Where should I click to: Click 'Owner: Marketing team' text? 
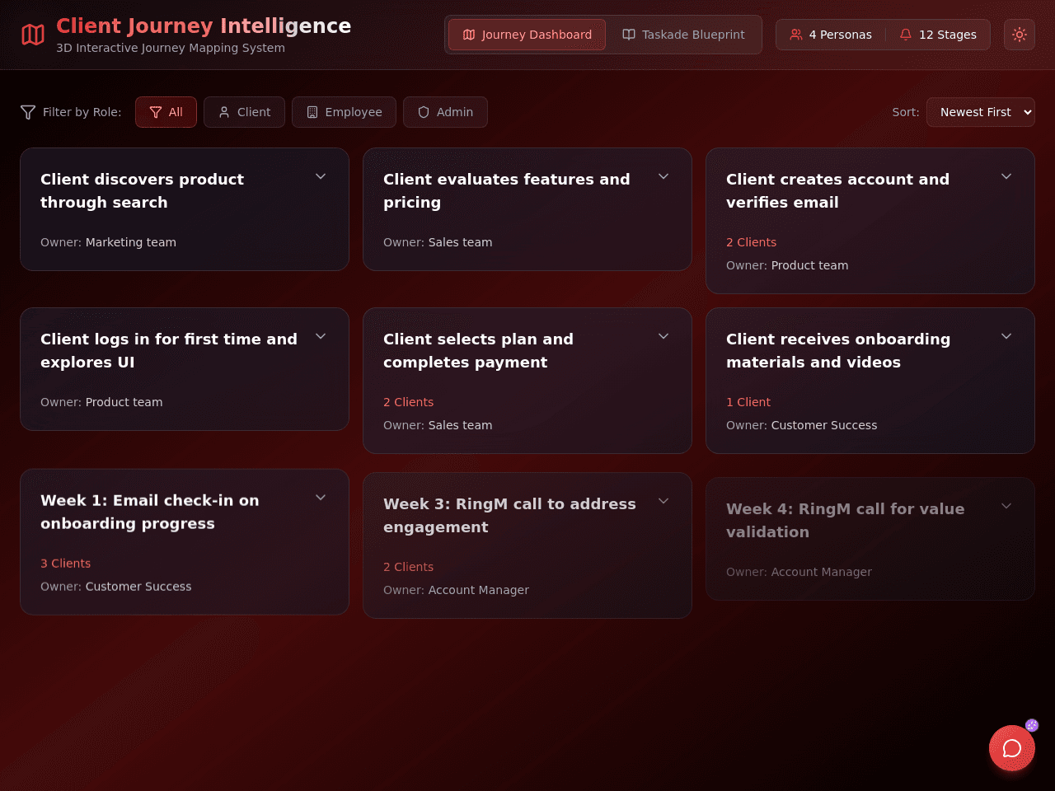pos(108,242)
